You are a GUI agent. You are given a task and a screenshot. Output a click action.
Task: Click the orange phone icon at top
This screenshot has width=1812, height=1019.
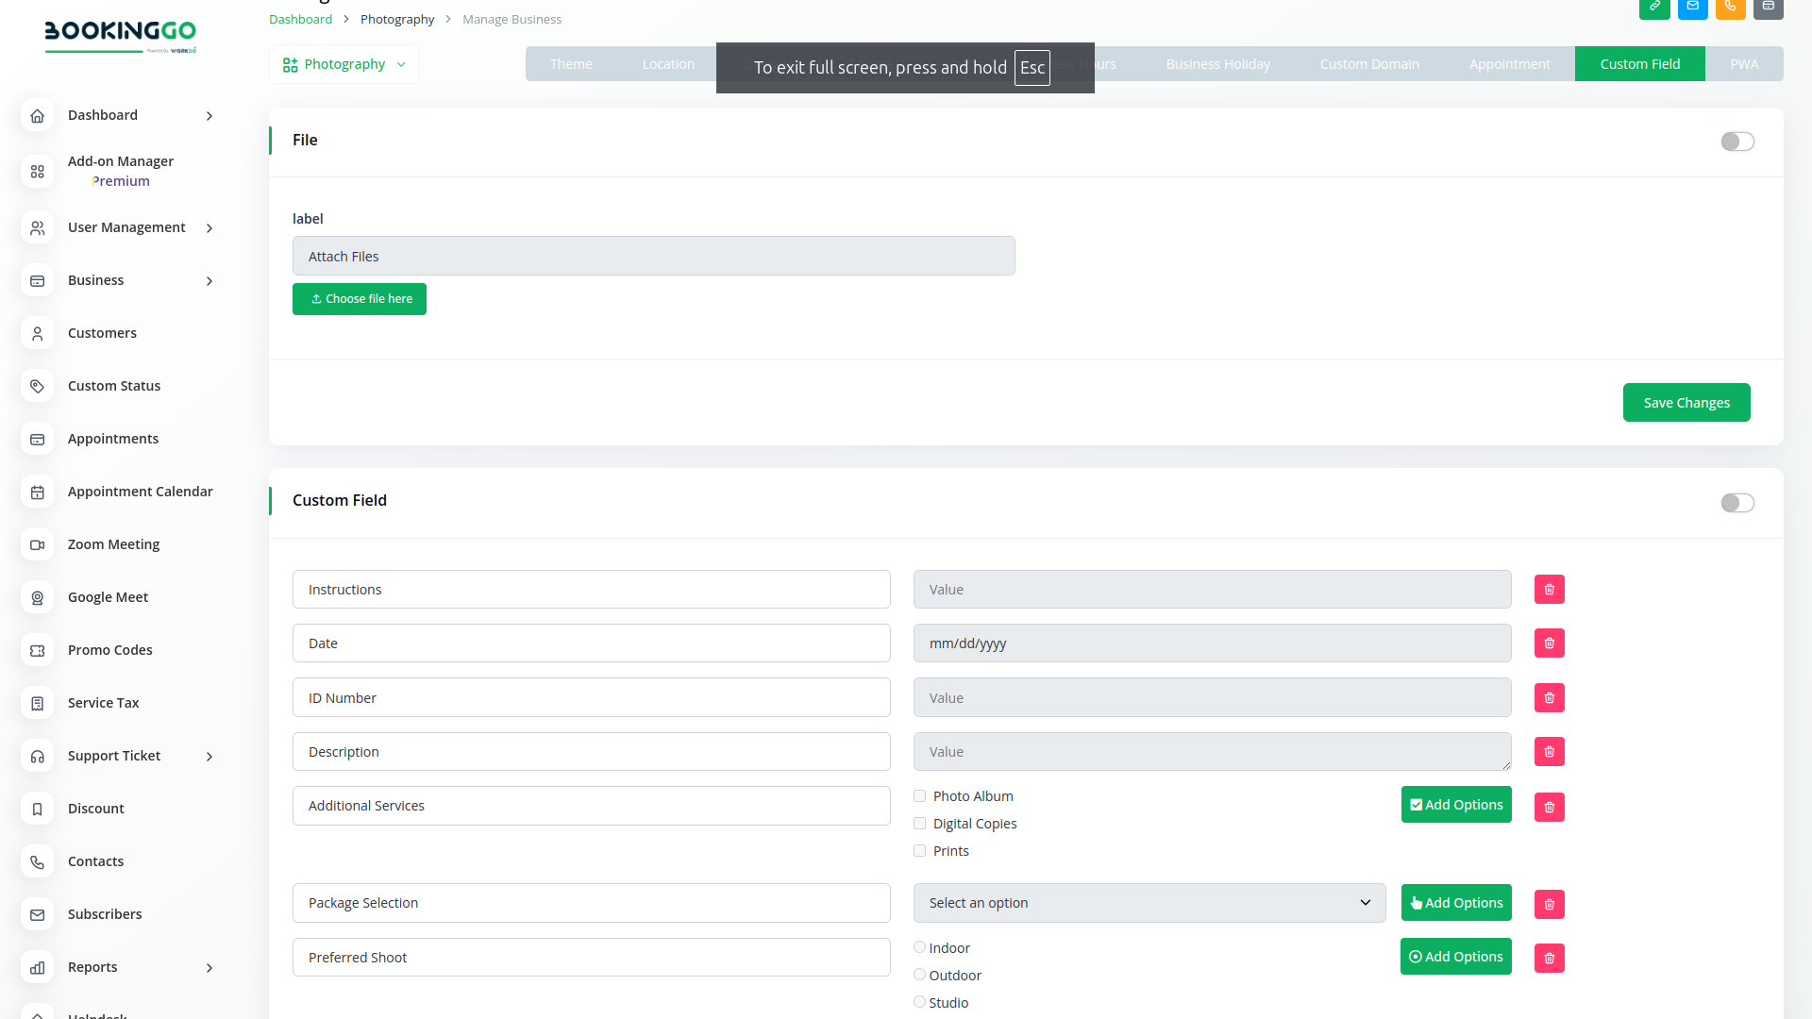(x=1730, y=8)
